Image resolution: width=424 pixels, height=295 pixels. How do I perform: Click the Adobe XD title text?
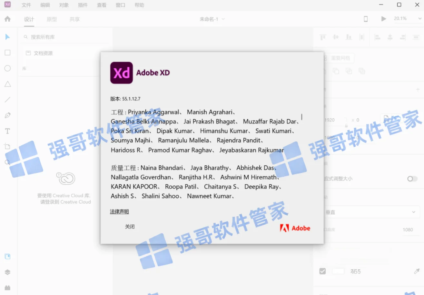pos(153,73)
